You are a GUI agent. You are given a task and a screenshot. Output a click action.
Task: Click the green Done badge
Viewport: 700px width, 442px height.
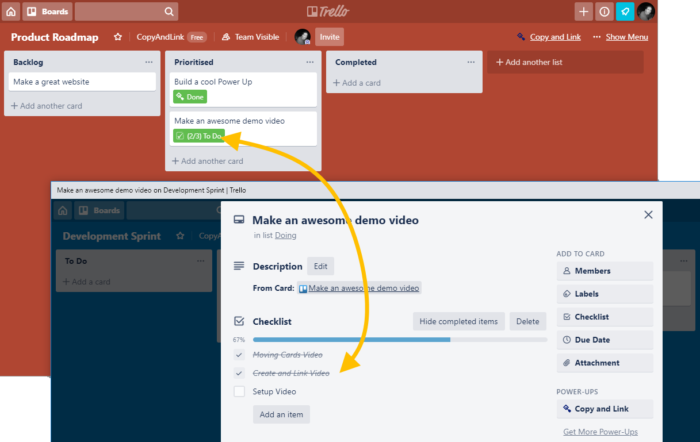pos(190,97)
